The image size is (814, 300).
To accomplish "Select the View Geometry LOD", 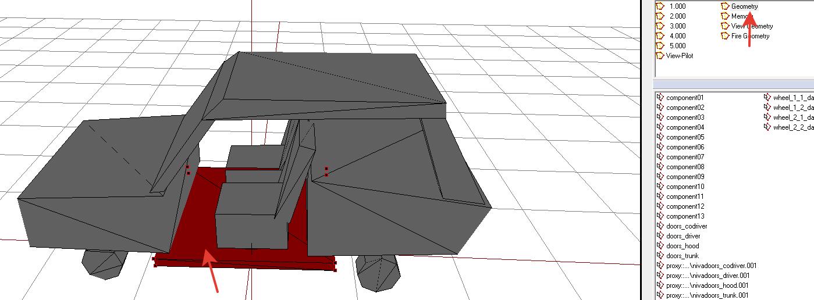I will coord(752,26).
